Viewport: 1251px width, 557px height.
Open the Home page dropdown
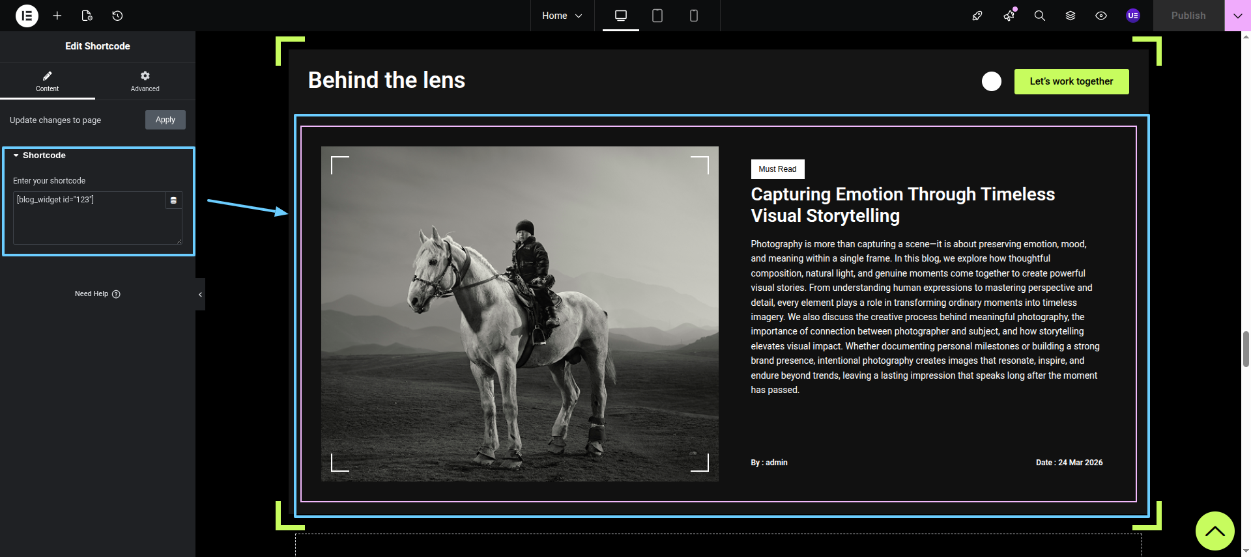tap(562, 16)
